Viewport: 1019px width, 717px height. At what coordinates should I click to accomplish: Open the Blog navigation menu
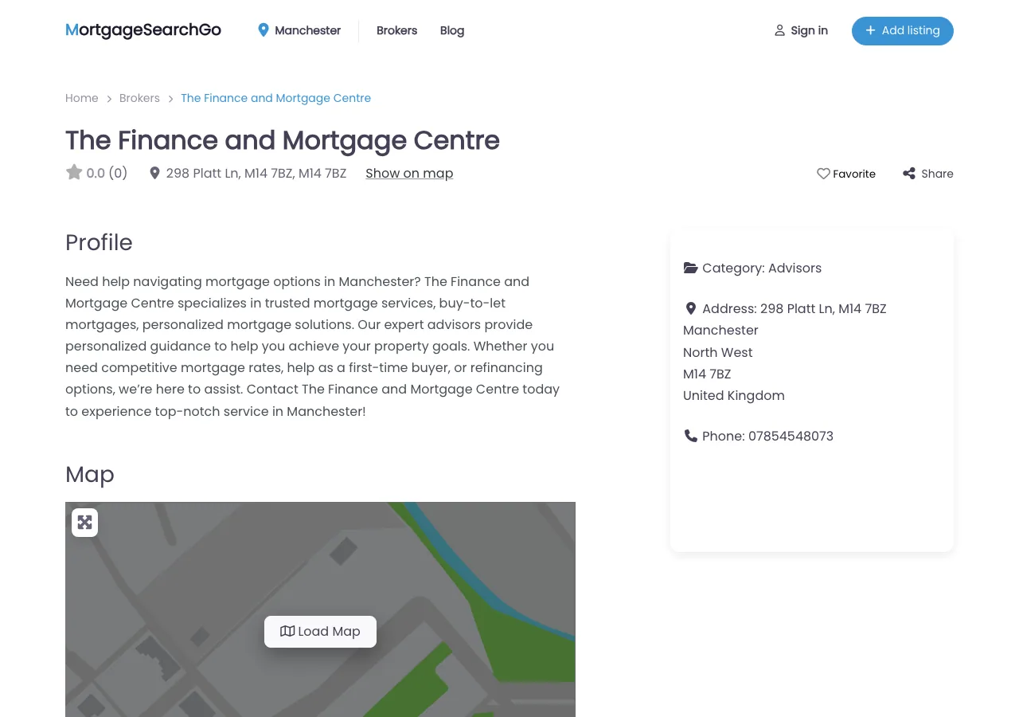point(451,30)
